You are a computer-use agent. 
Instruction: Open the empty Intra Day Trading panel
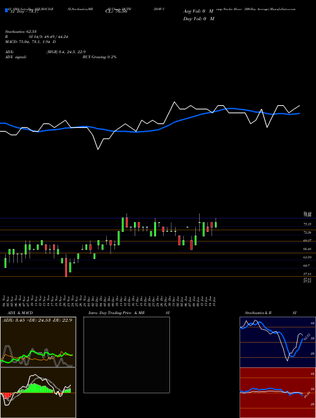point(126,355)
